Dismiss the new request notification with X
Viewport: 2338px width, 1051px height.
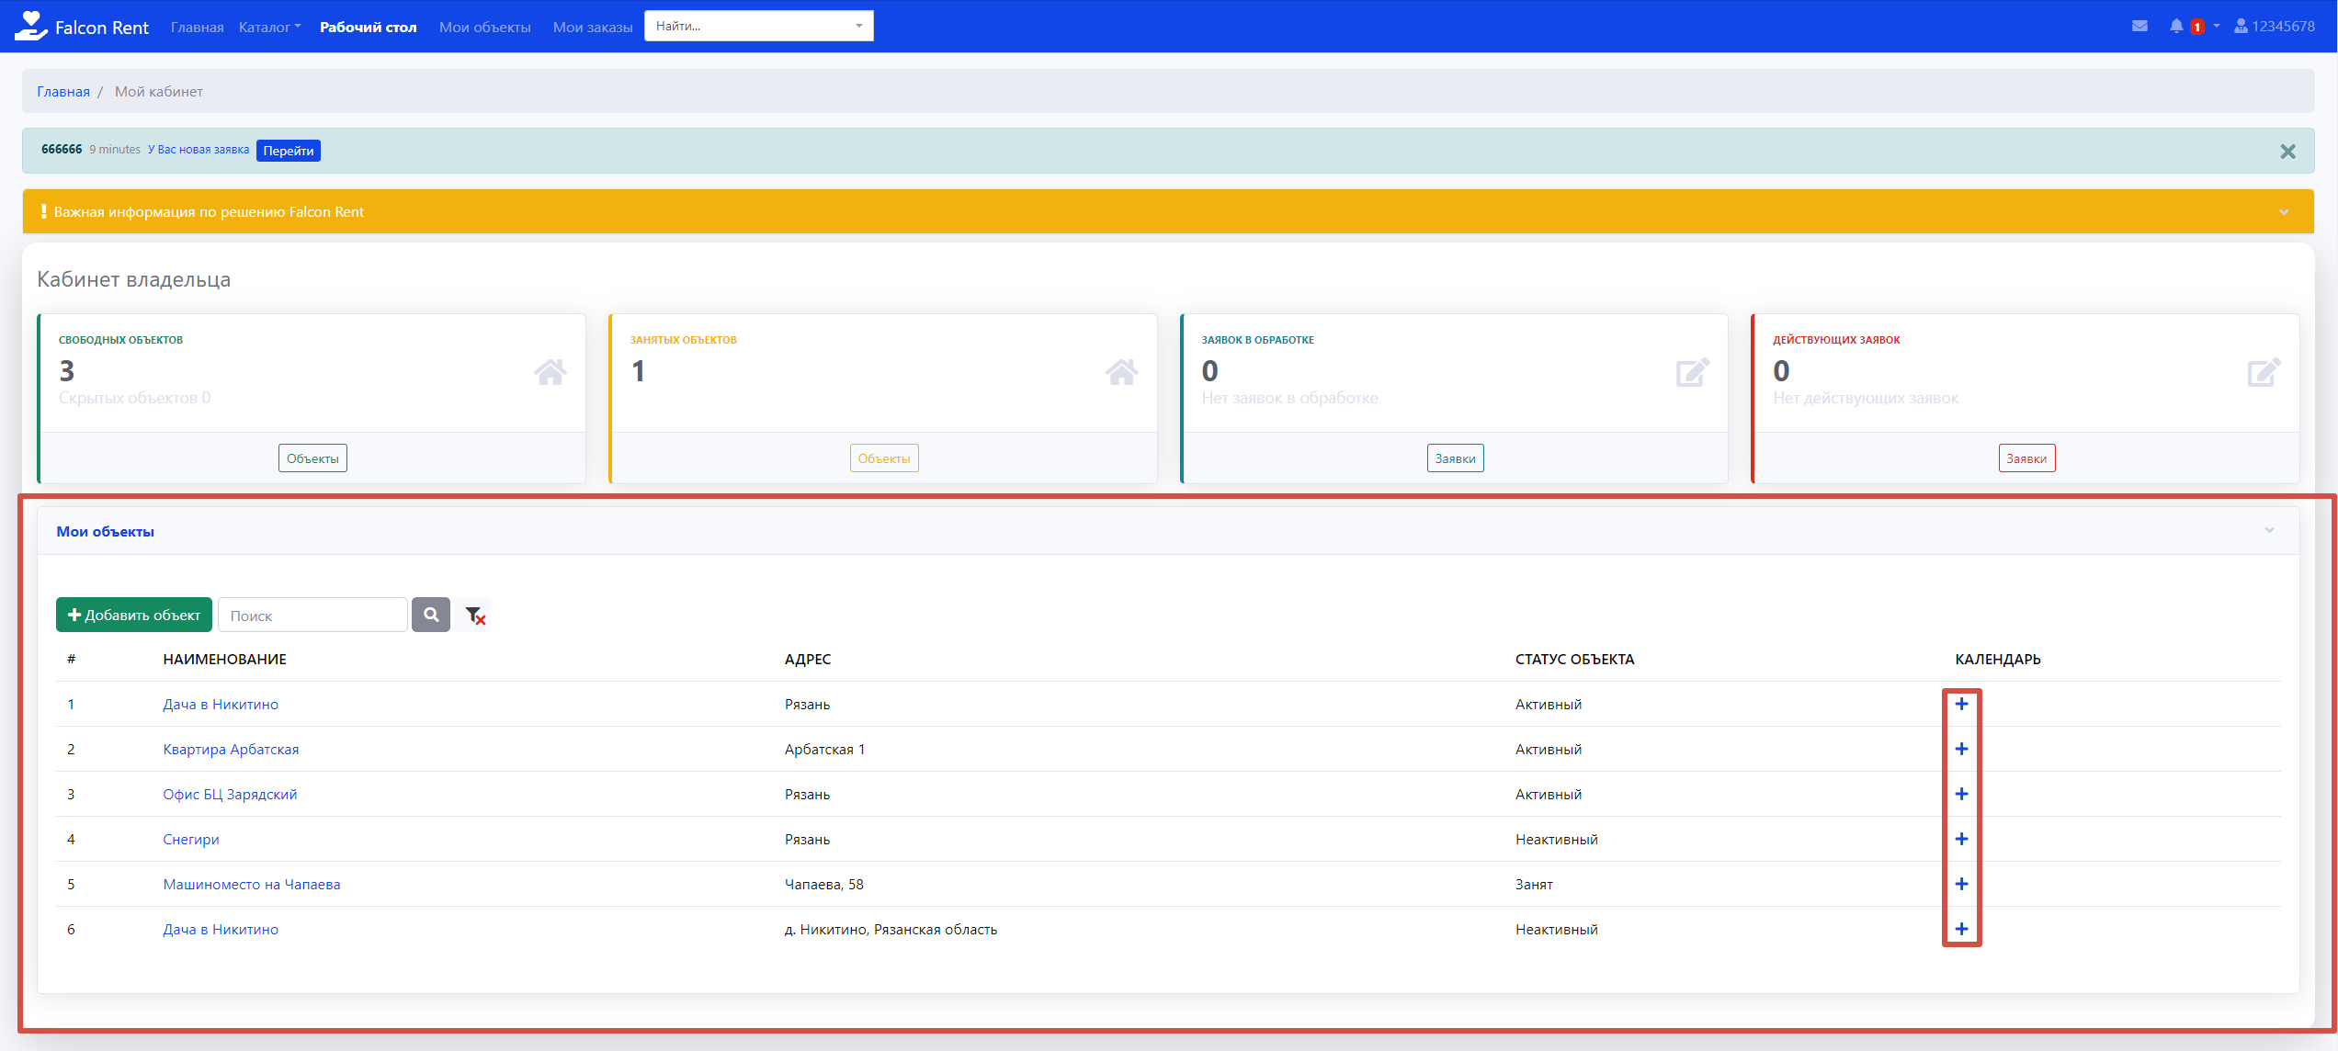tap(2287, 152)
